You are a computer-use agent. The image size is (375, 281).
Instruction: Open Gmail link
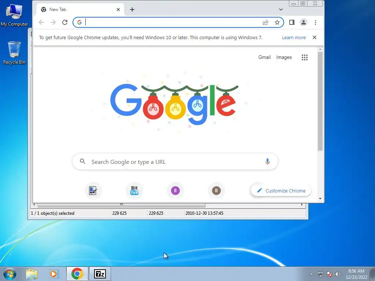pyautogui.click(x=264, y=57)
